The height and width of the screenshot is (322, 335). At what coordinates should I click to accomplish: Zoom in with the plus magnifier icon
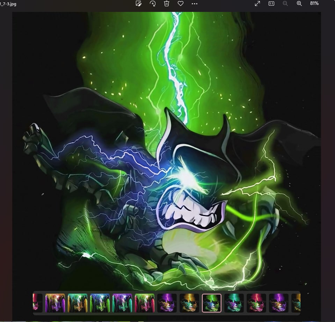tap(299, 3)
